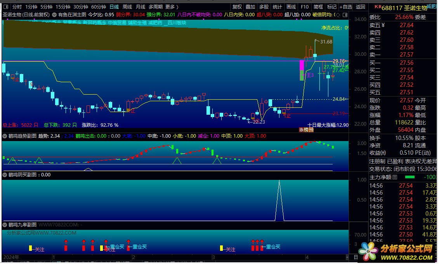
Task: Select the 60分钟 period tab
Action: 99,7
